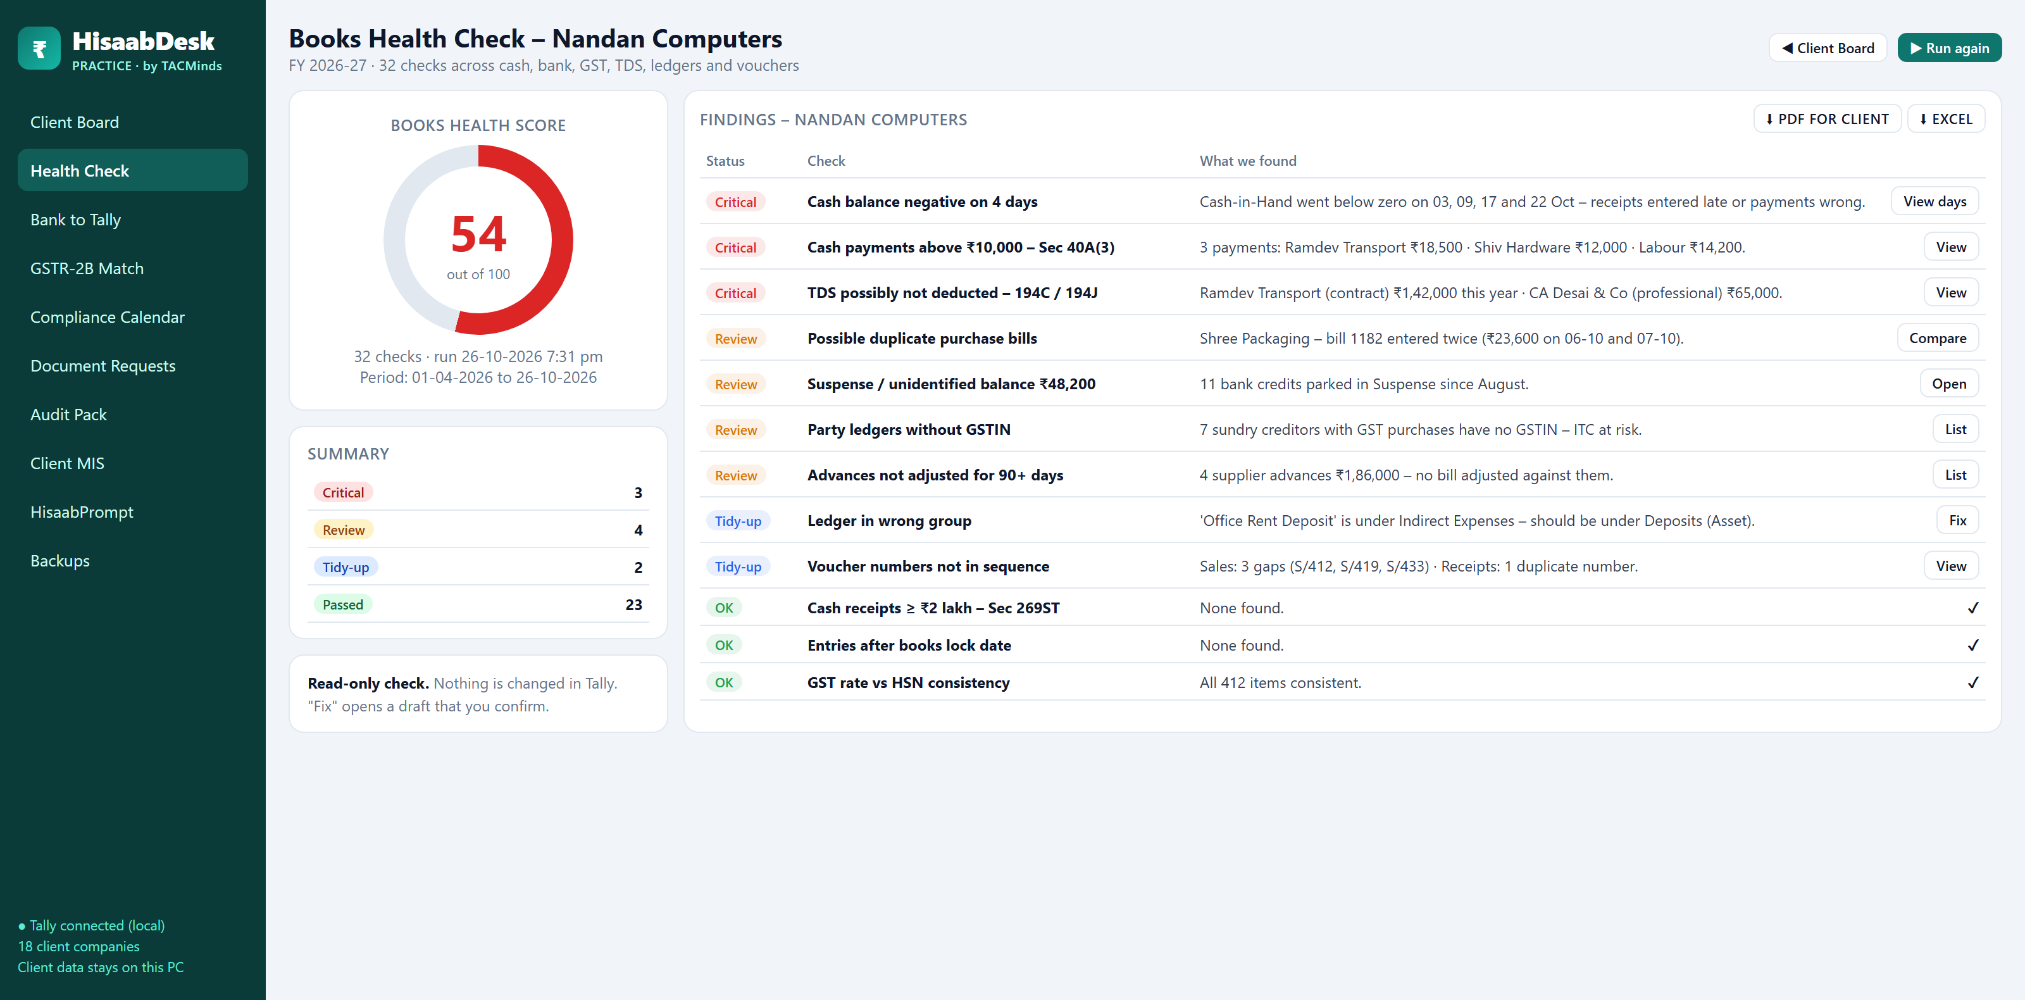Image resolution: width=2025 pixels, height=1000 pixels.
Task: Click the health score 54 donut chart
Action: pos(478,240)
